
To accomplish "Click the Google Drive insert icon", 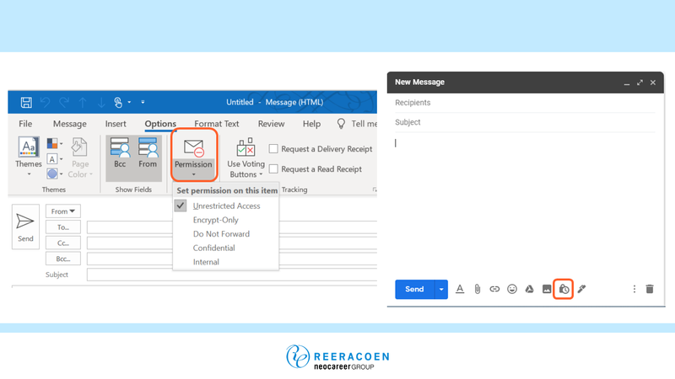I will coord(529,289).
